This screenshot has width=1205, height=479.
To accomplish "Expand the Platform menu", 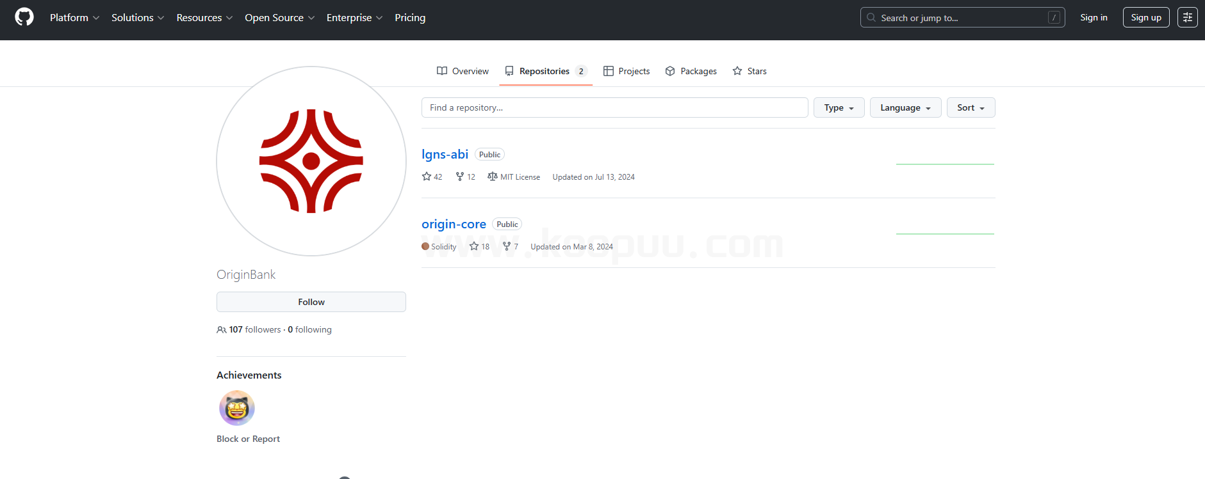I will 74,18.
